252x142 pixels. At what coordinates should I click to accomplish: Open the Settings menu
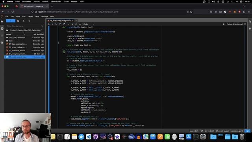coord(44,17)
